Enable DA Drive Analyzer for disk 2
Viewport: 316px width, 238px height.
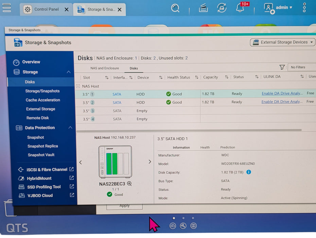pos(282,102)
